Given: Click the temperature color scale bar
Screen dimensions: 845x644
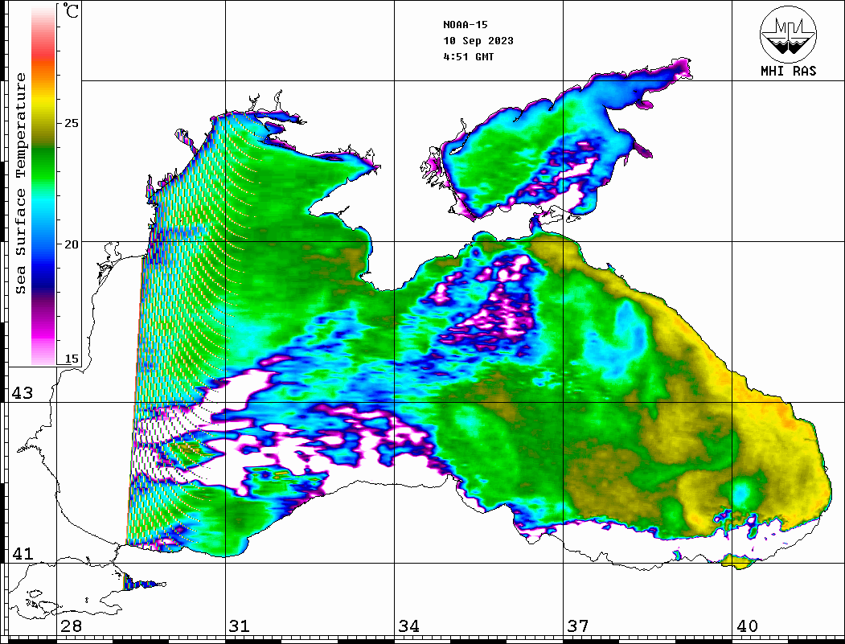Looking at the screenshot, I should [43, 185].
